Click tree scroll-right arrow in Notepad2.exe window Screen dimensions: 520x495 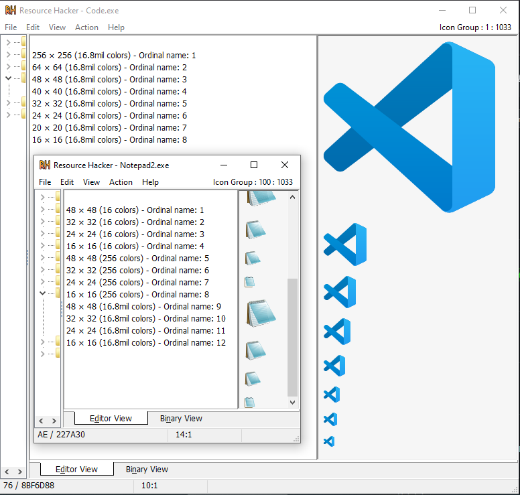point(54,421)
